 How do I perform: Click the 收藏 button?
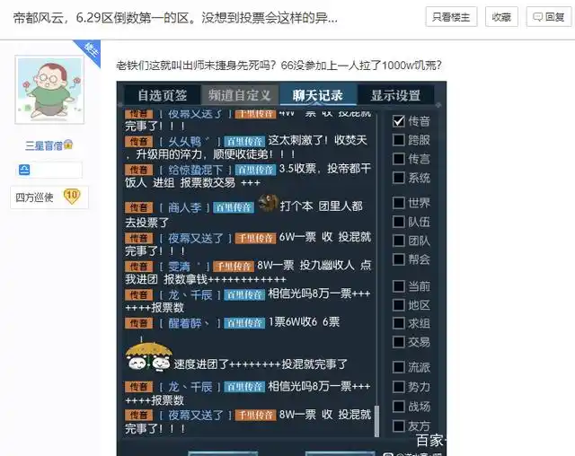[x=501, y=17]
